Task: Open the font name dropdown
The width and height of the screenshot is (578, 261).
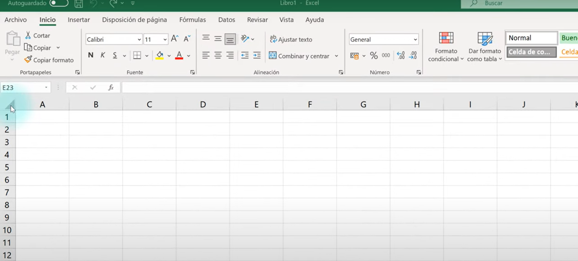Action: [139, 39]
